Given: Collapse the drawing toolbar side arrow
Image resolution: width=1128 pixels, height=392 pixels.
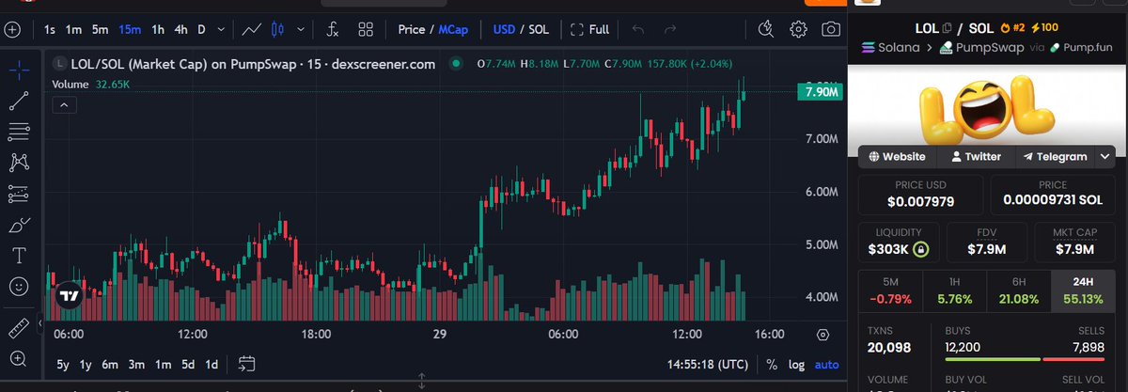Looking at the screenshot, I should (x=39, y=325).
